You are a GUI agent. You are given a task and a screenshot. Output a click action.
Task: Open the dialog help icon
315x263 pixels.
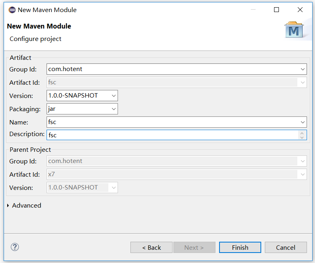(15, 247)
